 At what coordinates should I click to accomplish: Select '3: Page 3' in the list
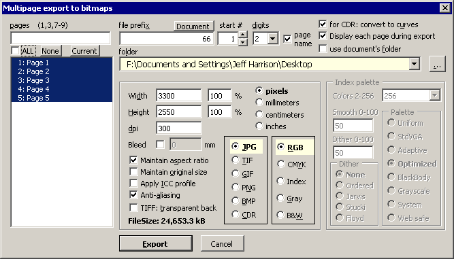point(62,80)
